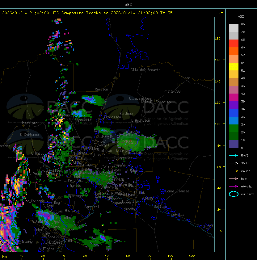Screen dimensions: 257x260
Task: Click the Mirador map label
Action: tap(130, 209)
